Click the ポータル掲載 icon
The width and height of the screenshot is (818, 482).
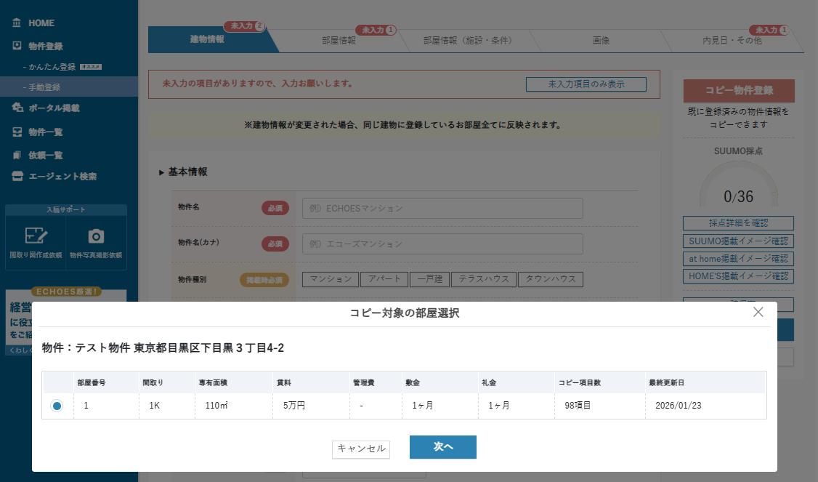click(x=17, y=108)
